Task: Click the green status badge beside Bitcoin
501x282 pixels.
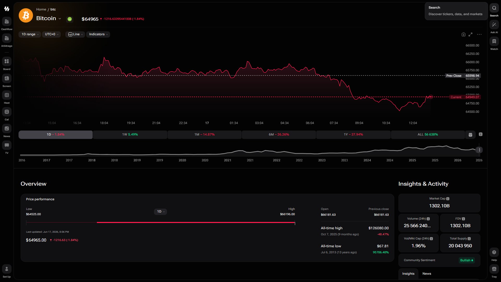Action: tap(70, 19)
